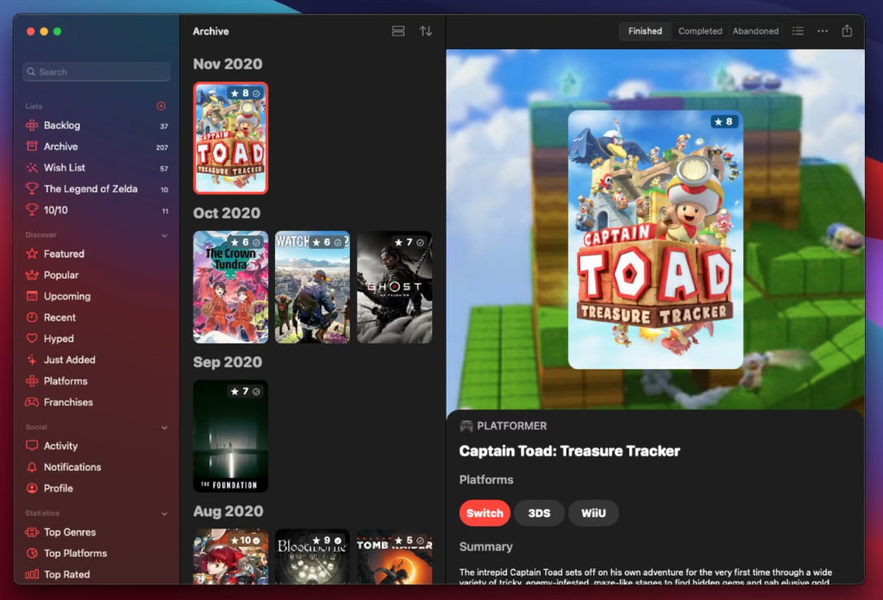The height and width of the screenshot is (600, 883).
Task: Open the Platforms icon in Discover
Action: (32, 381)
